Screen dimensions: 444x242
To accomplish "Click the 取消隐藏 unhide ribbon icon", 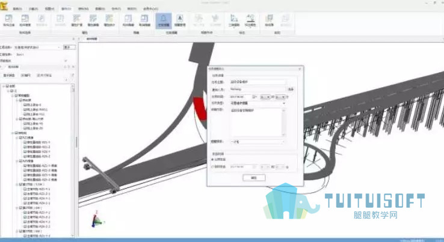I will [144, 20].
